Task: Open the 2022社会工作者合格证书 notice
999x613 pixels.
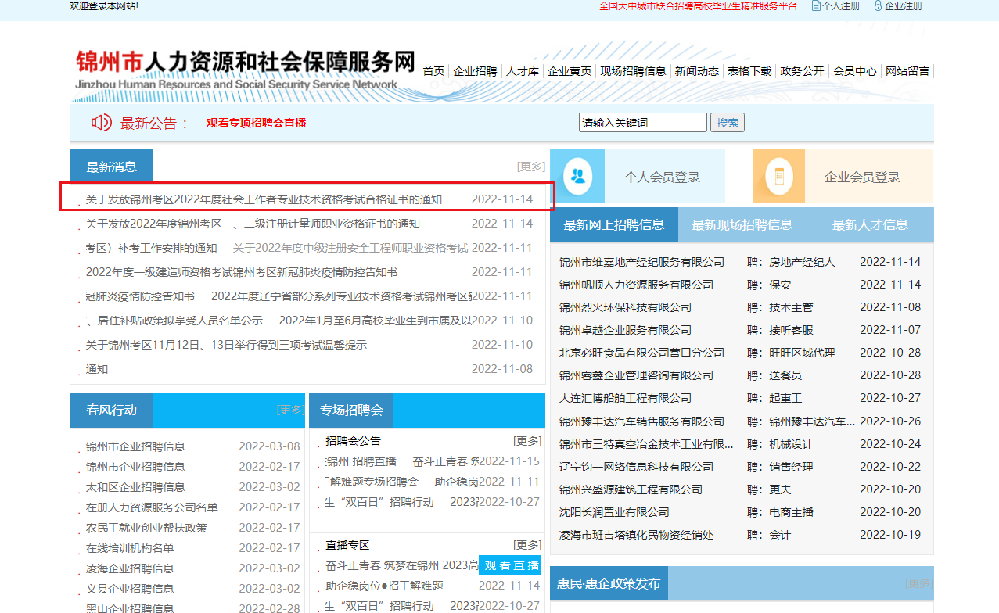Action: click(264, 199)
